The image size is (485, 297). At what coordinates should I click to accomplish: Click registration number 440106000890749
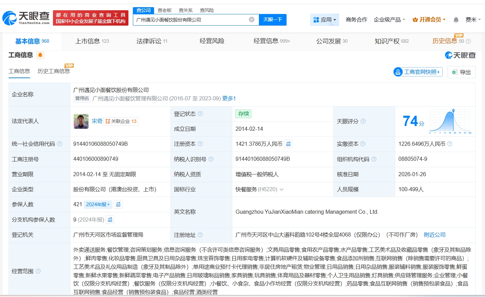[96, 159]
